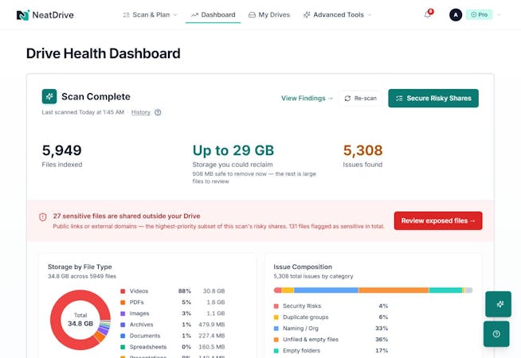Click the Pro plan badge
Screen dimensions: 521x358
tap(479, 15)
